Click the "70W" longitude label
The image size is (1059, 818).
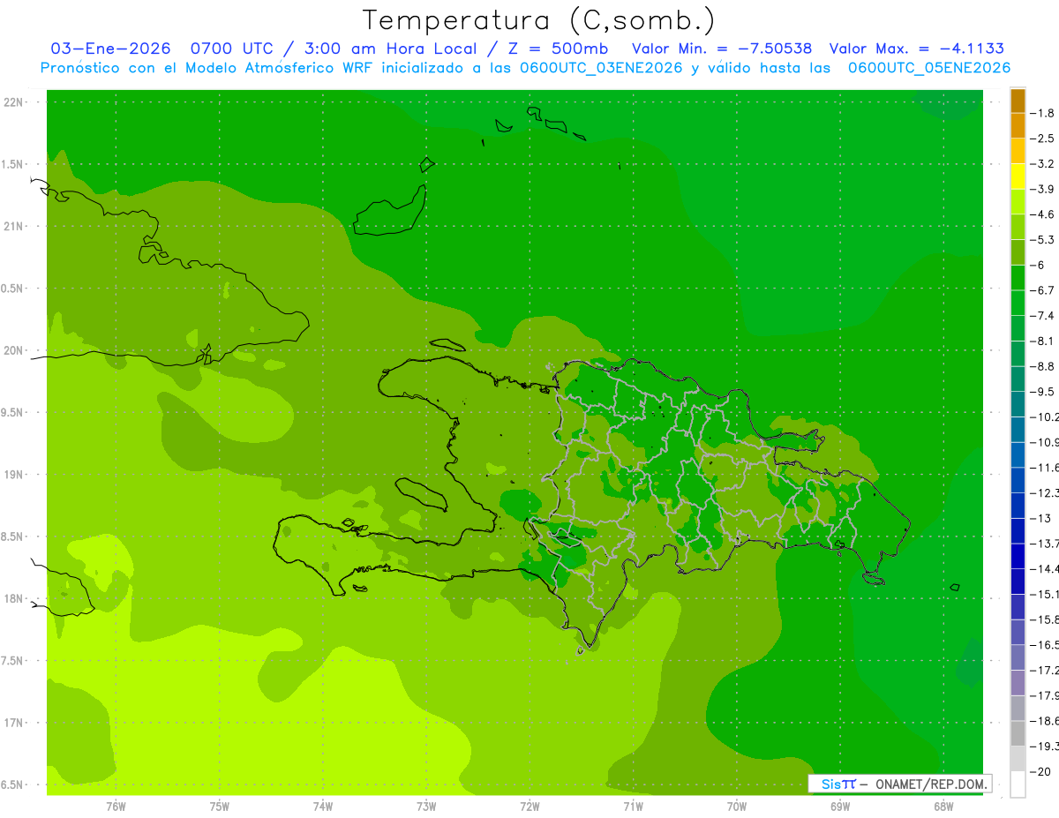coord(737,806)
